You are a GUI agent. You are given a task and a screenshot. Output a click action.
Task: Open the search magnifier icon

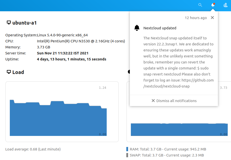point(200,5)
